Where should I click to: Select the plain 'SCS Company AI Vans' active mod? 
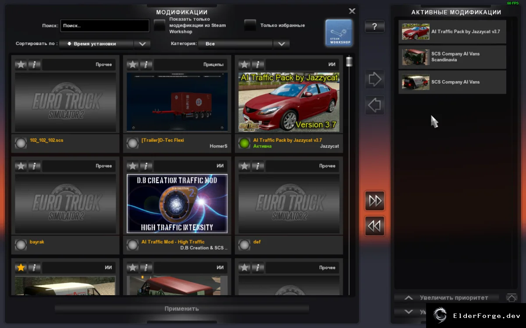click(x=452, y=82)
